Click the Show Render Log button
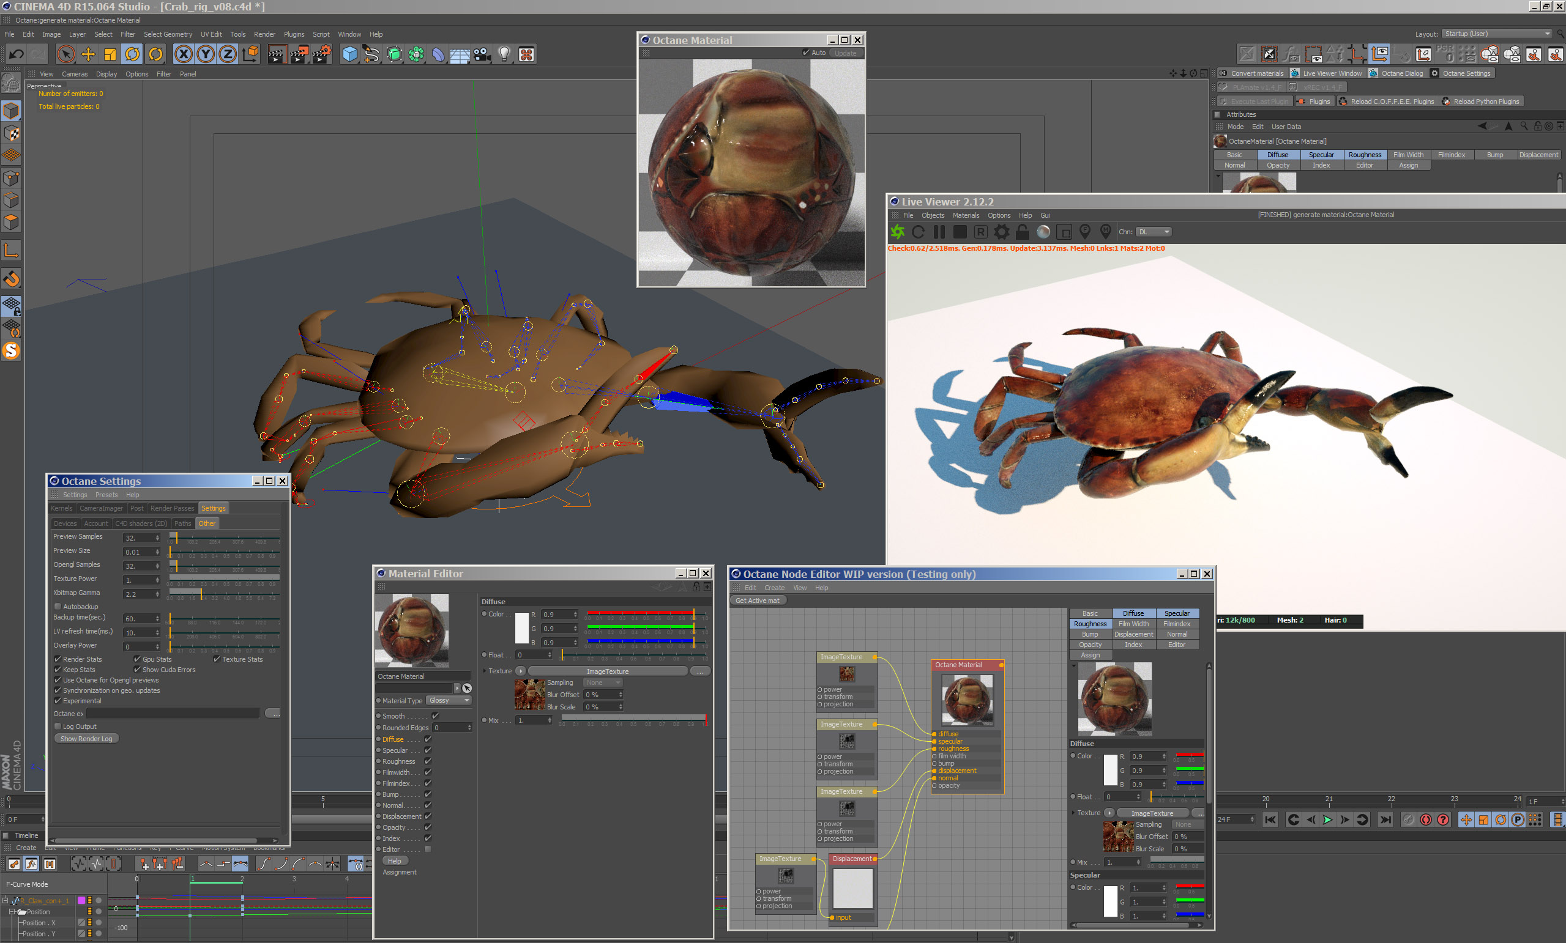 [x=86, y=739]
